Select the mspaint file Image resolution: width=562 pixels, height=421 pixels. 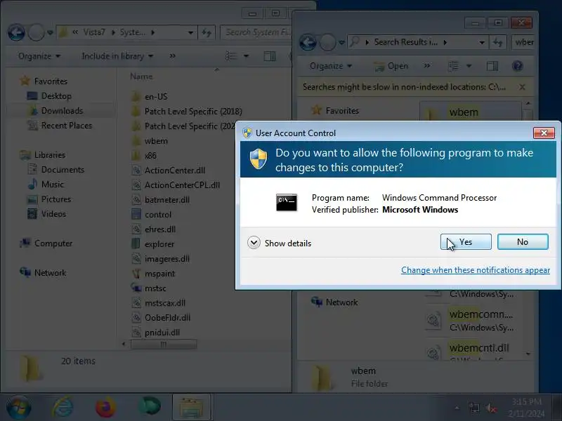[x=153, y=274]
